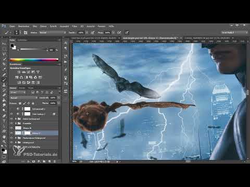The height and width of the screenshot is (187, 250).
Task: Open the Fenster menu
Action: tap(102, 26)
